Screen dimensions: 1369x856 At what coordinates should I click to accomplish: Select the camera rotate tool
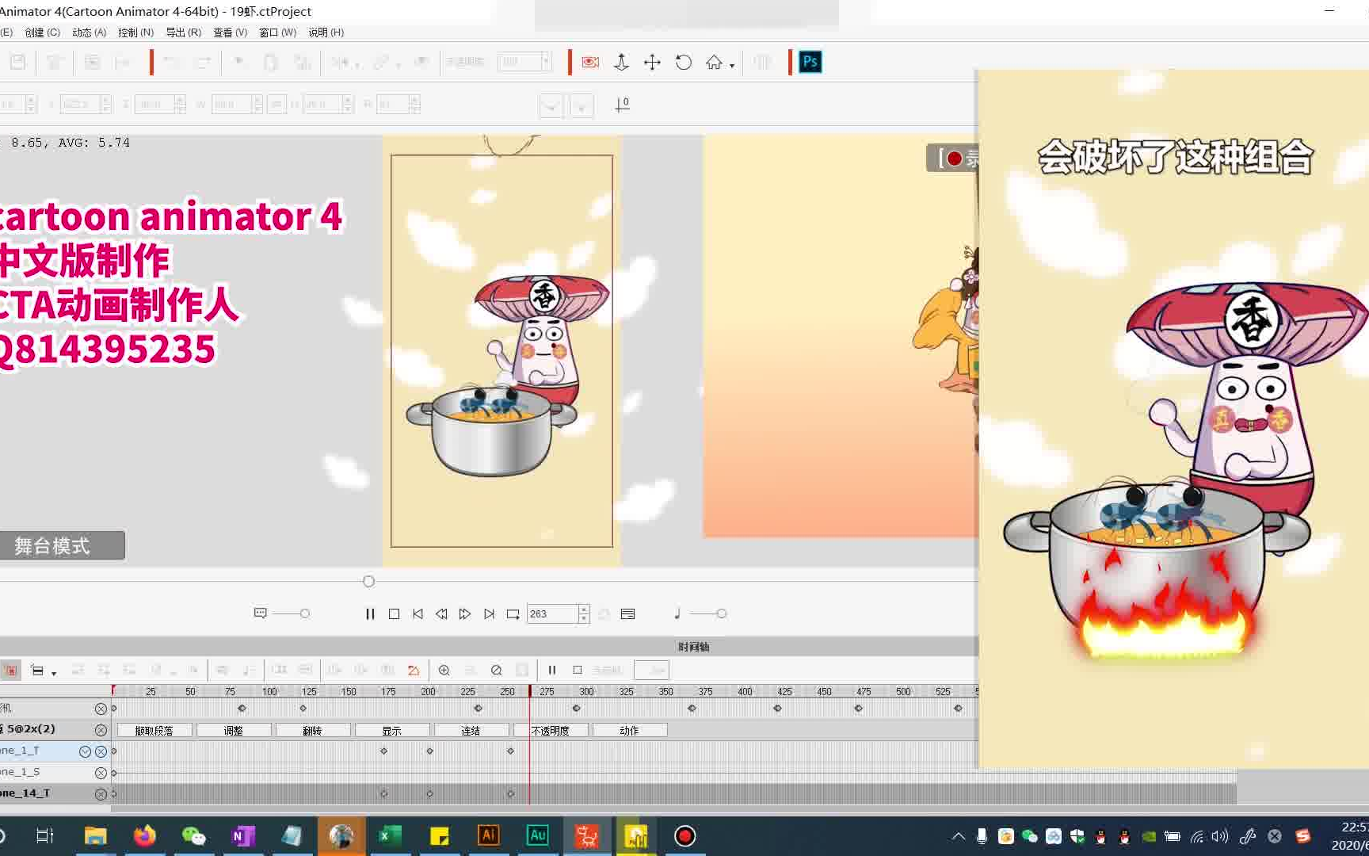683,62
